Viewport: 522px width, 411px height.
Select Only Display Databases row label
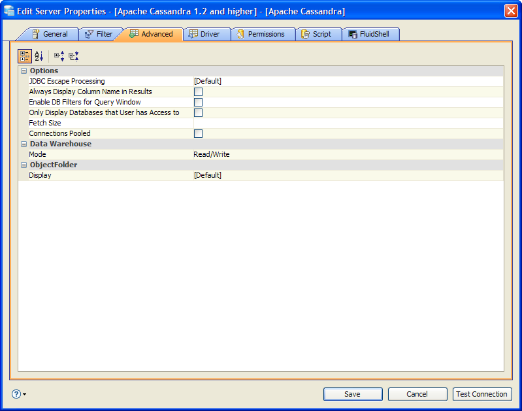pos(104,112)
